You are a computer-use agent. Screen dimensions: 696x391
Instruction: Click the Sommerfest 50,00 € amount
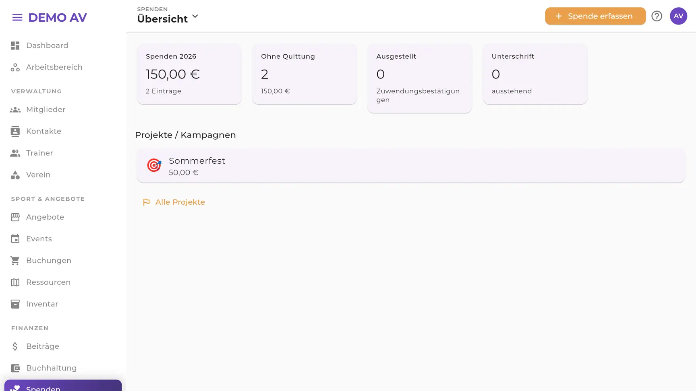tap(184, 173)
